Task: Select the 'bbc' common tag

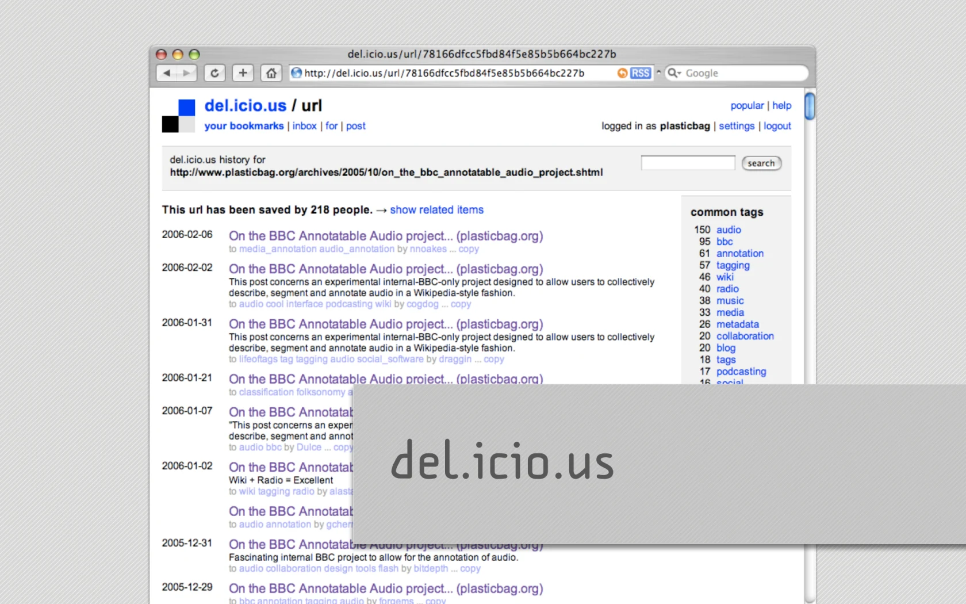Action: [724, 242]
